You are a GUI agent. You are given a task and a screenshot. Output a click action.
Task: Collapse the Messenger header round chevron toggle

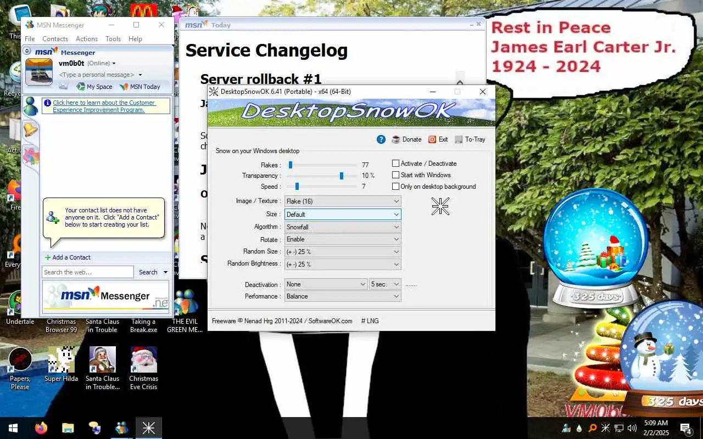click(x=27, y=51)
